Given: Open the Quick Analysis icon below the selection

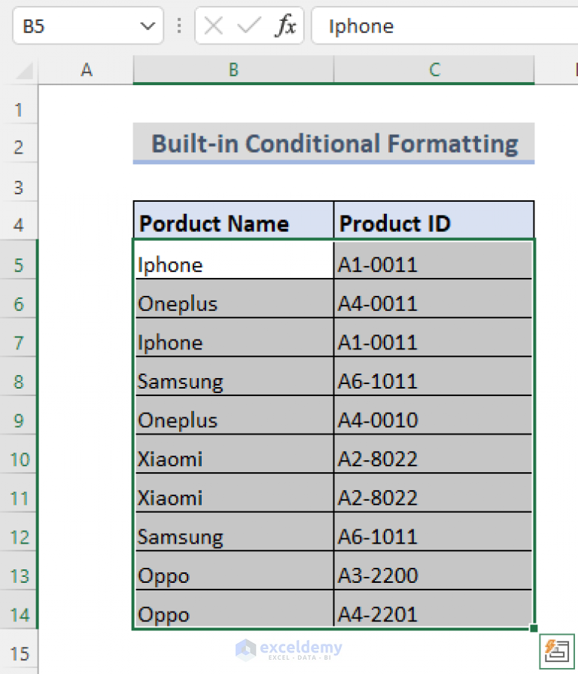Looking at the screenshot, I should (557, 651).
